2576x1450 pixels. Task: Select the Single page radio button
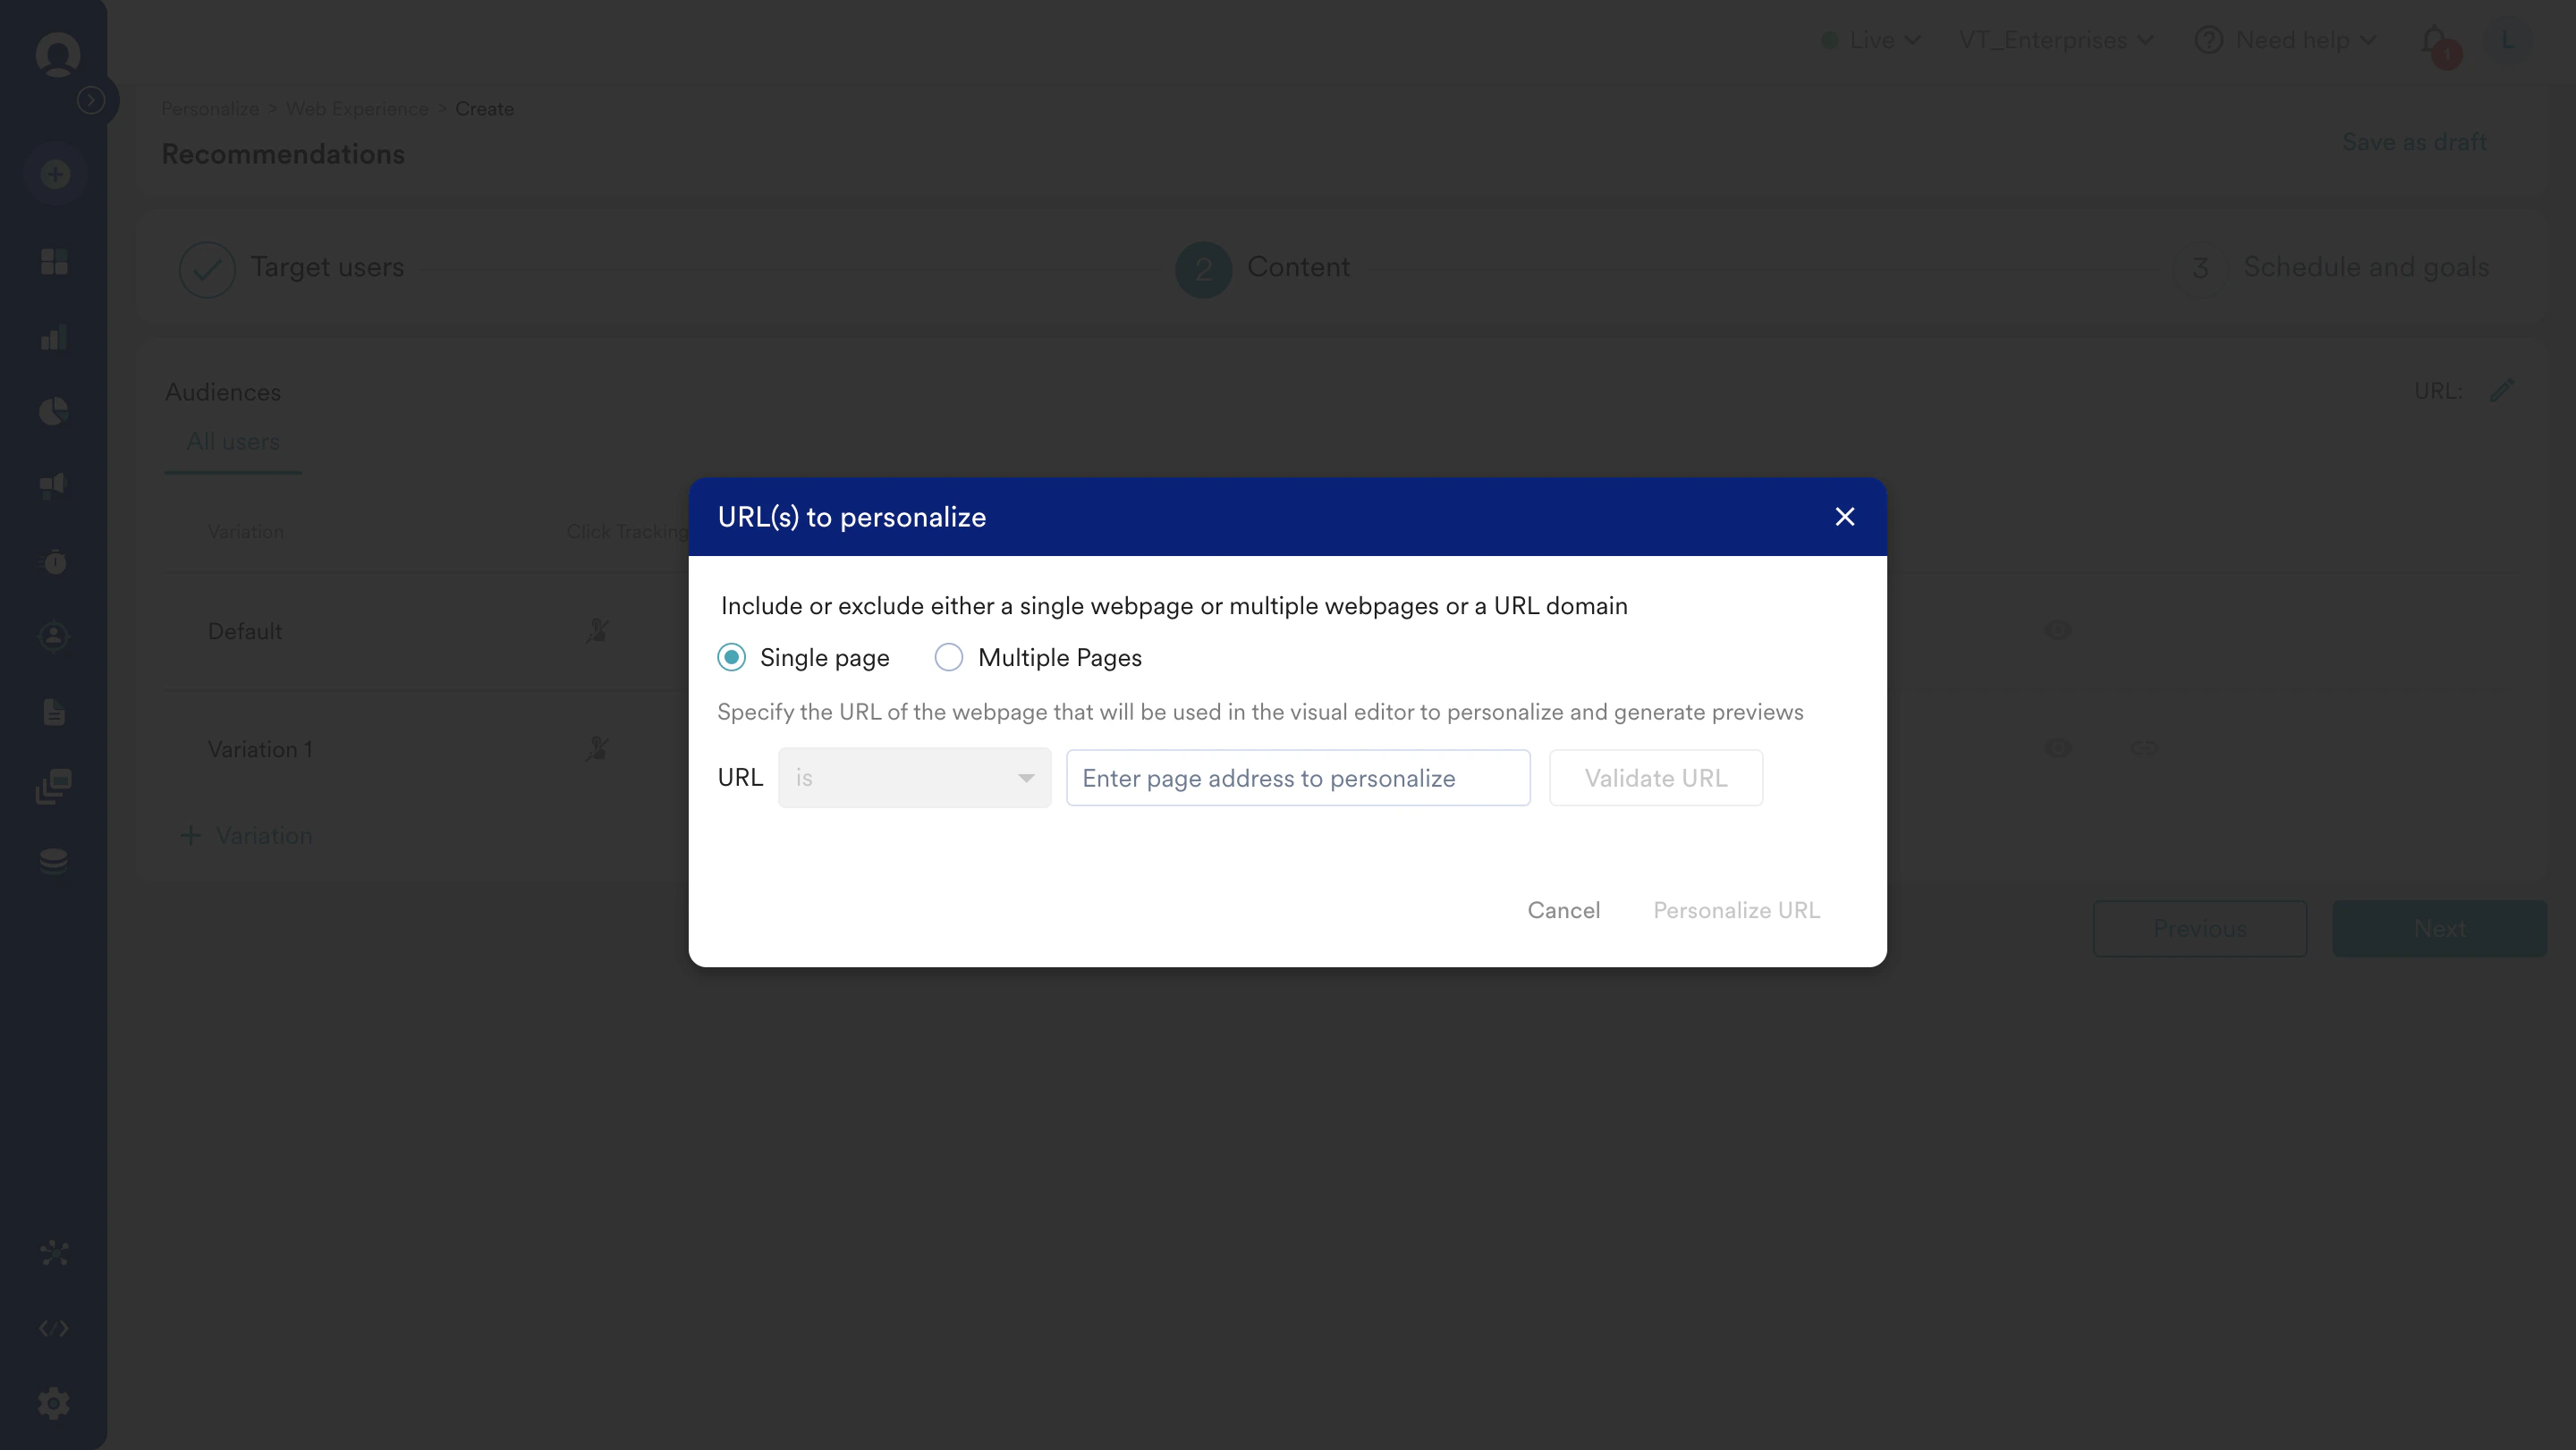coord(731,658)
